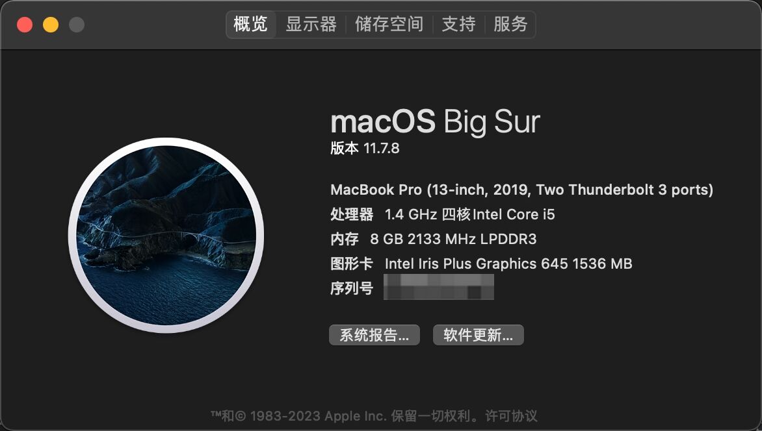Click the macOS Big Sur title text
Screen dimensions: 762x431
[x=435, y=121]
